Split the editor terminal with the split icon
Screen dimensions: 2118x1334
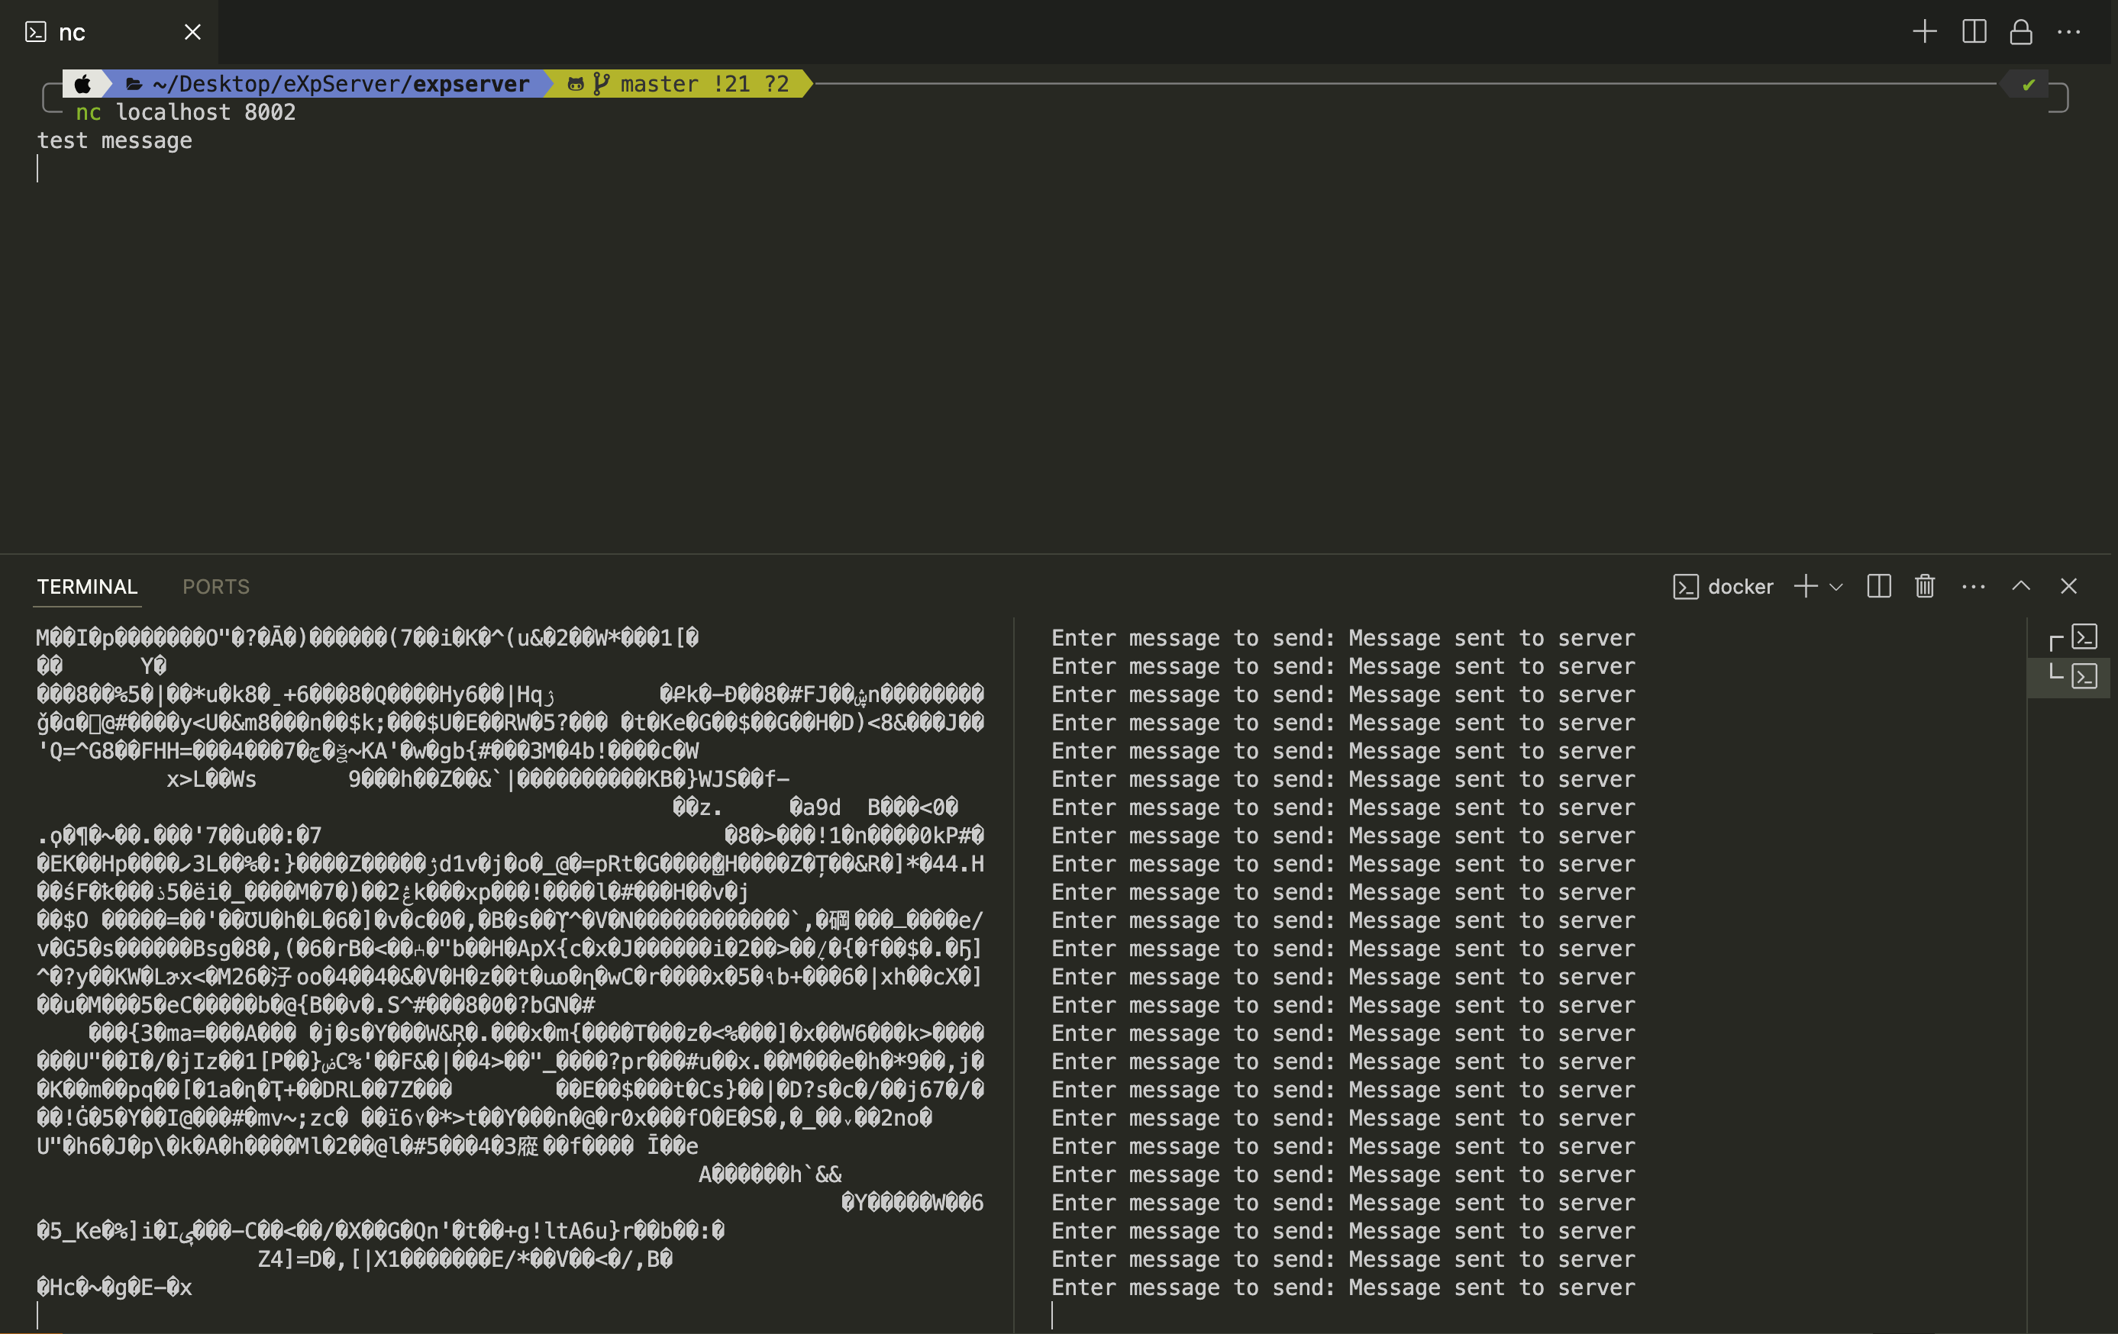(1974, 31)
